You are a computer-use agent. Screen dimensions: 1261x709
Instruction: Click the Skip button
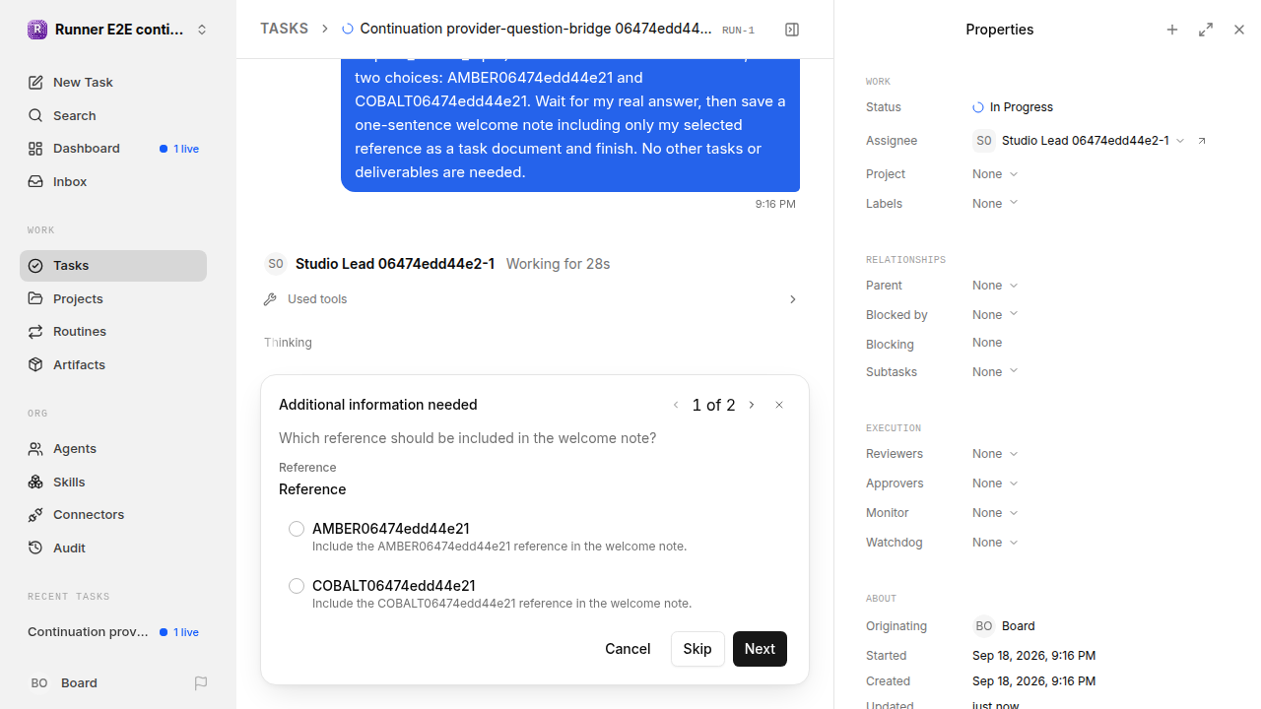click(x=697, y=649)
